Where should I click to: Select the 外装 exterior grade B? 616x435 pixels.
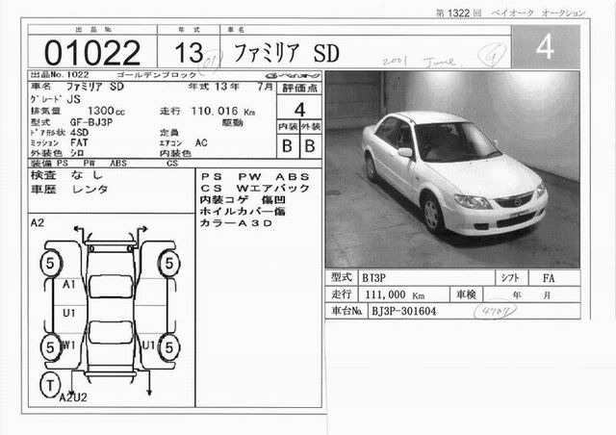click(310, 146)
